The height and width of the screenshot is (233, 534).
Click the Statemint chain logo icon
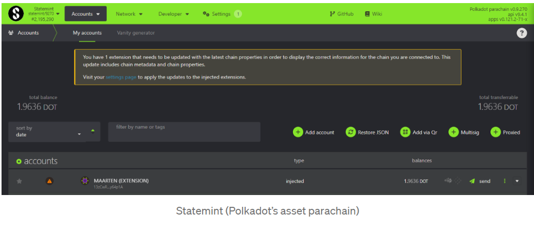click(x=17, y=14)
